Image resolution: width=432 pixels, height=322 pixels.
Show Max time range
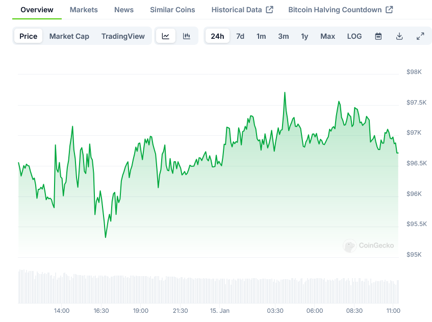[328, 36]
